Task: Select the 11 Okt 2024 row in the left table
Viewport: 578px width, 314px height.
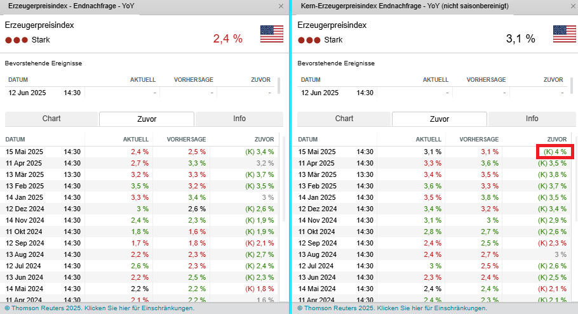Action: point(140,232)
